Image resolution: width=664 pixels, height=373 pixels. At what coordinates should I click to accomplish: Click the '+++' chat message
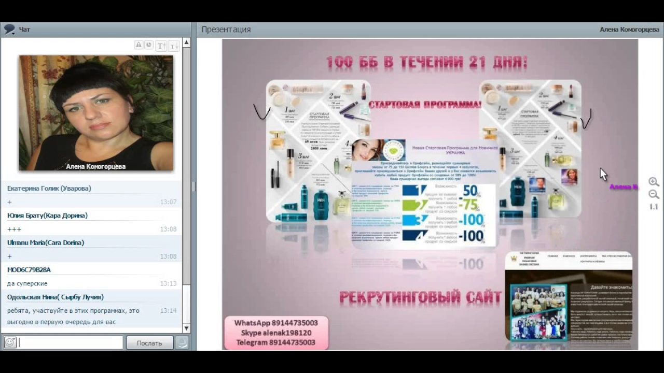14,229
